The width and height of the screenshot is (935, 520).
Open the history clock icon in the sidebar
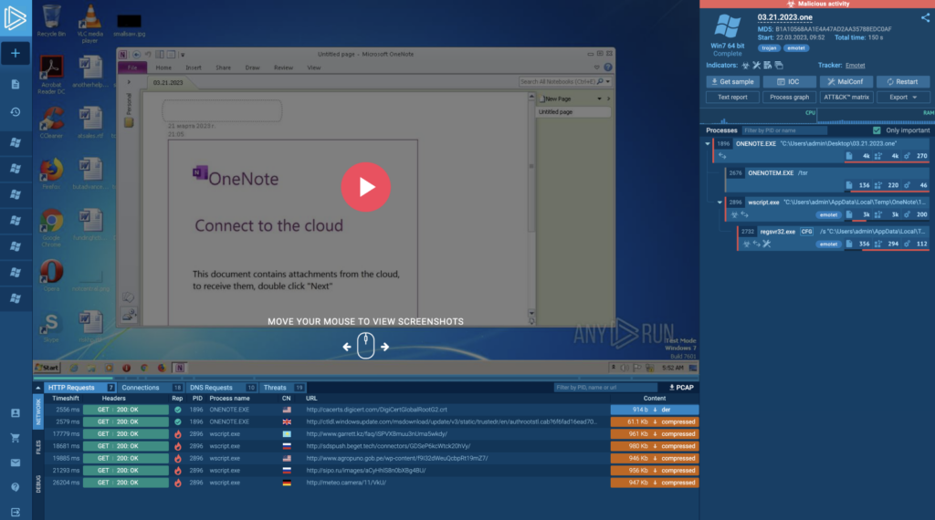point(16,112)
